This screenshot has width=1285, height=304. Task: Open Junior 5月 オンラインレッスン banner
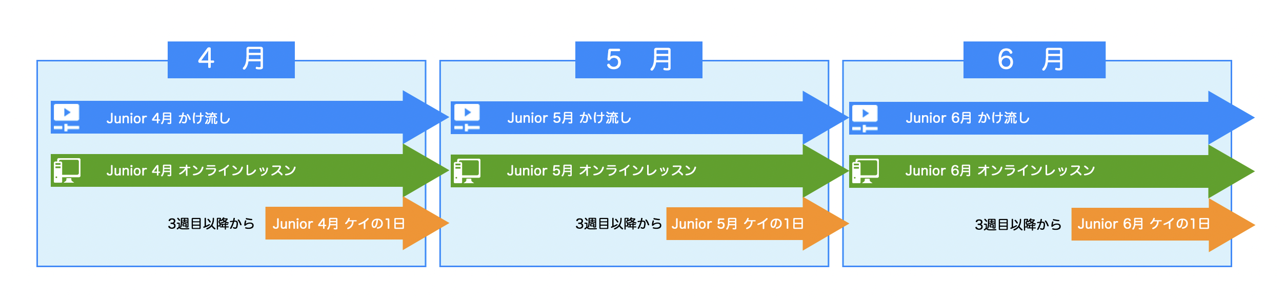tap(631, 171)
